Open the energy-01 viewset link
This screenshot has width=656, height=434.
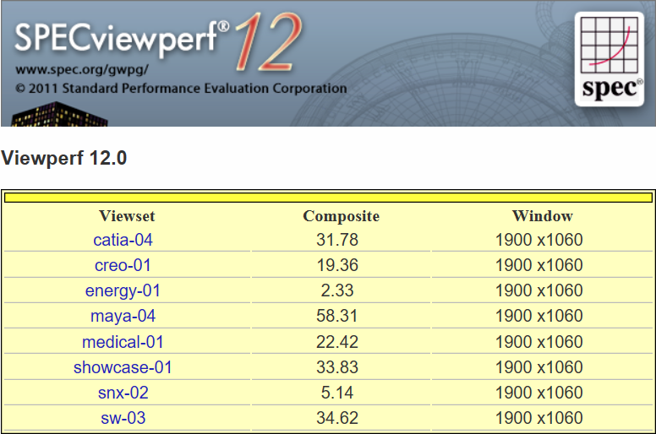tap(123, 290)
